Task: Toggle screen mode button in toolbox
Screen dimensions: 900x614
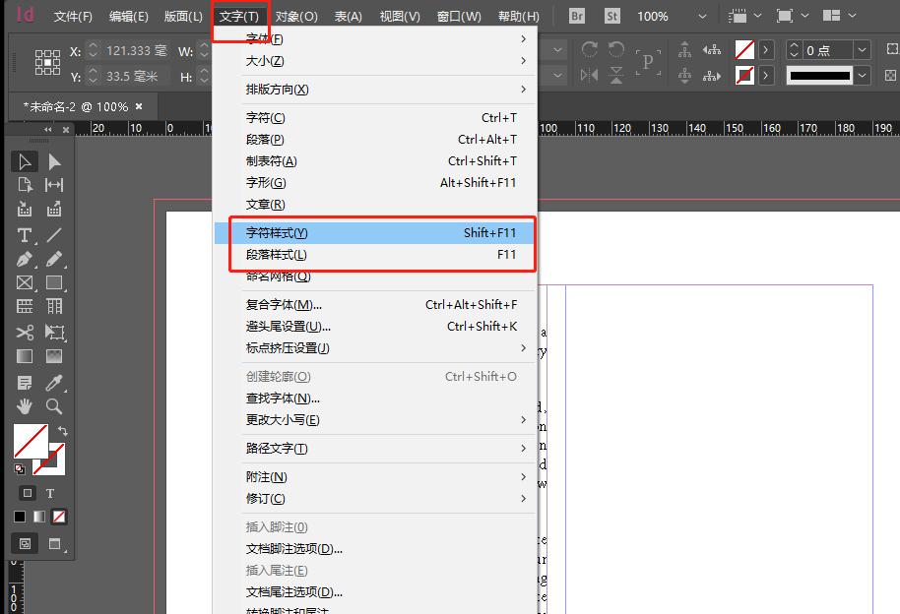Action: click(x=55, y=543)
